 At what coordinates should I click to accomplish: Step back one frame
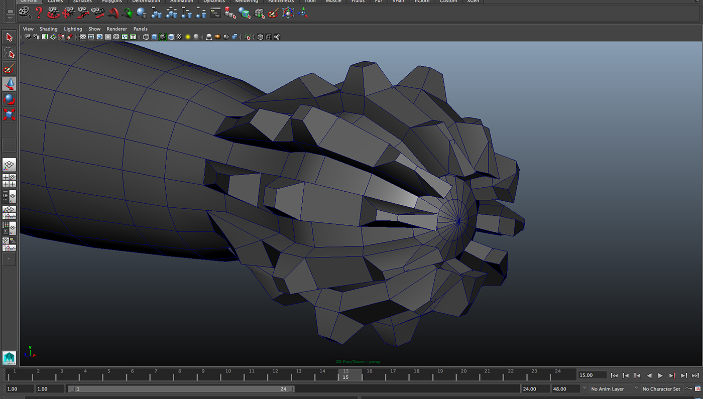coord(626,375)
